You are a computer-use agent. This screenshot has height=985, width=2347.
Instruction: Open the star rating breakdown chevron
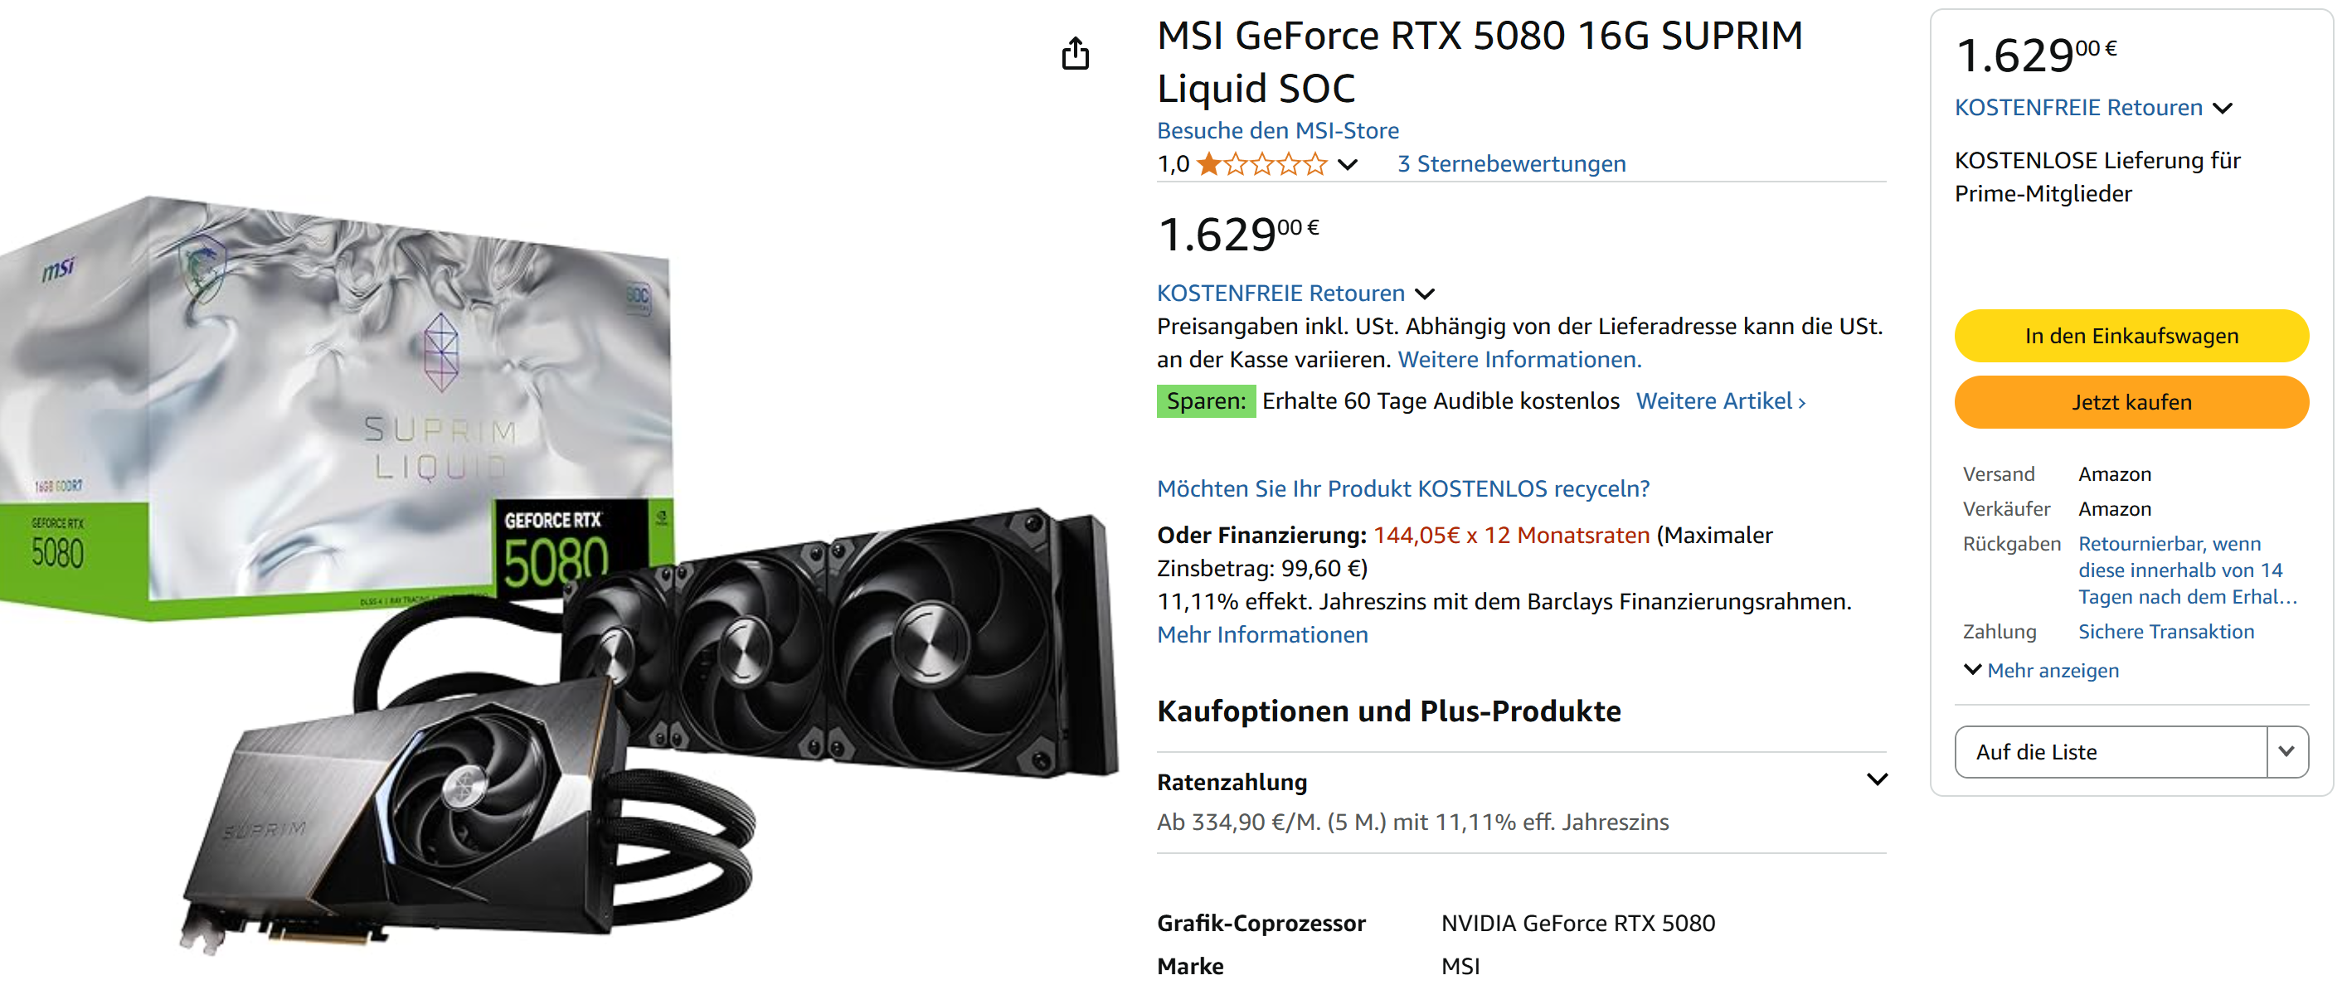tap(1348, 165)
